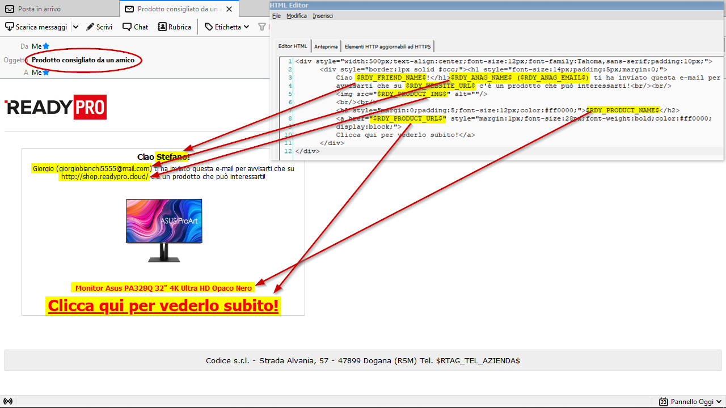Select the Editor HTML tab

pos(293,46)
